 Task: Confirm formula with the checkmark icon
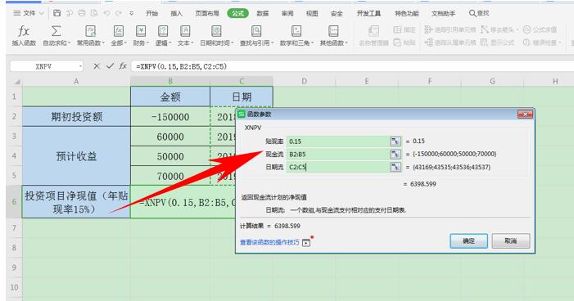coord(110,66)
